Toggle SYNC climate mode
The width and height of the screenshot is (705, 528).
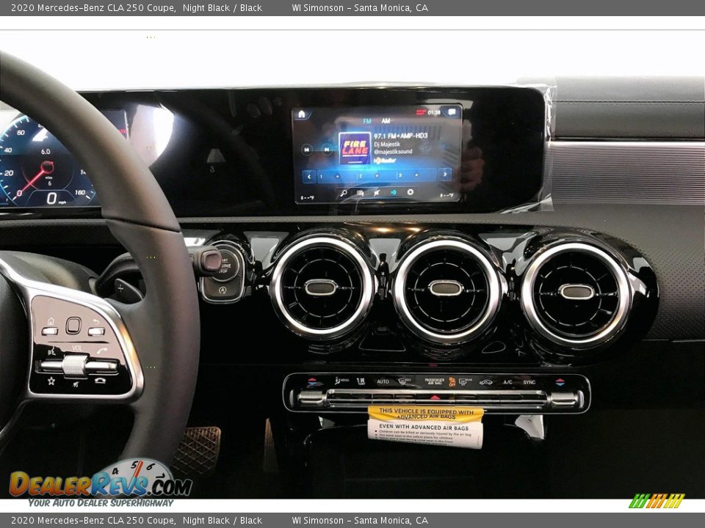529,381
